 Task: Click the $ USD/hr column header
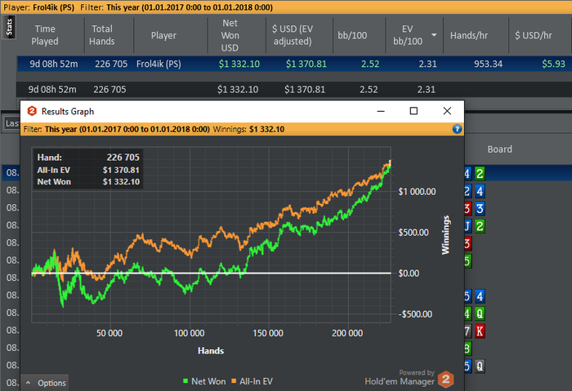[x=534, y=35]
